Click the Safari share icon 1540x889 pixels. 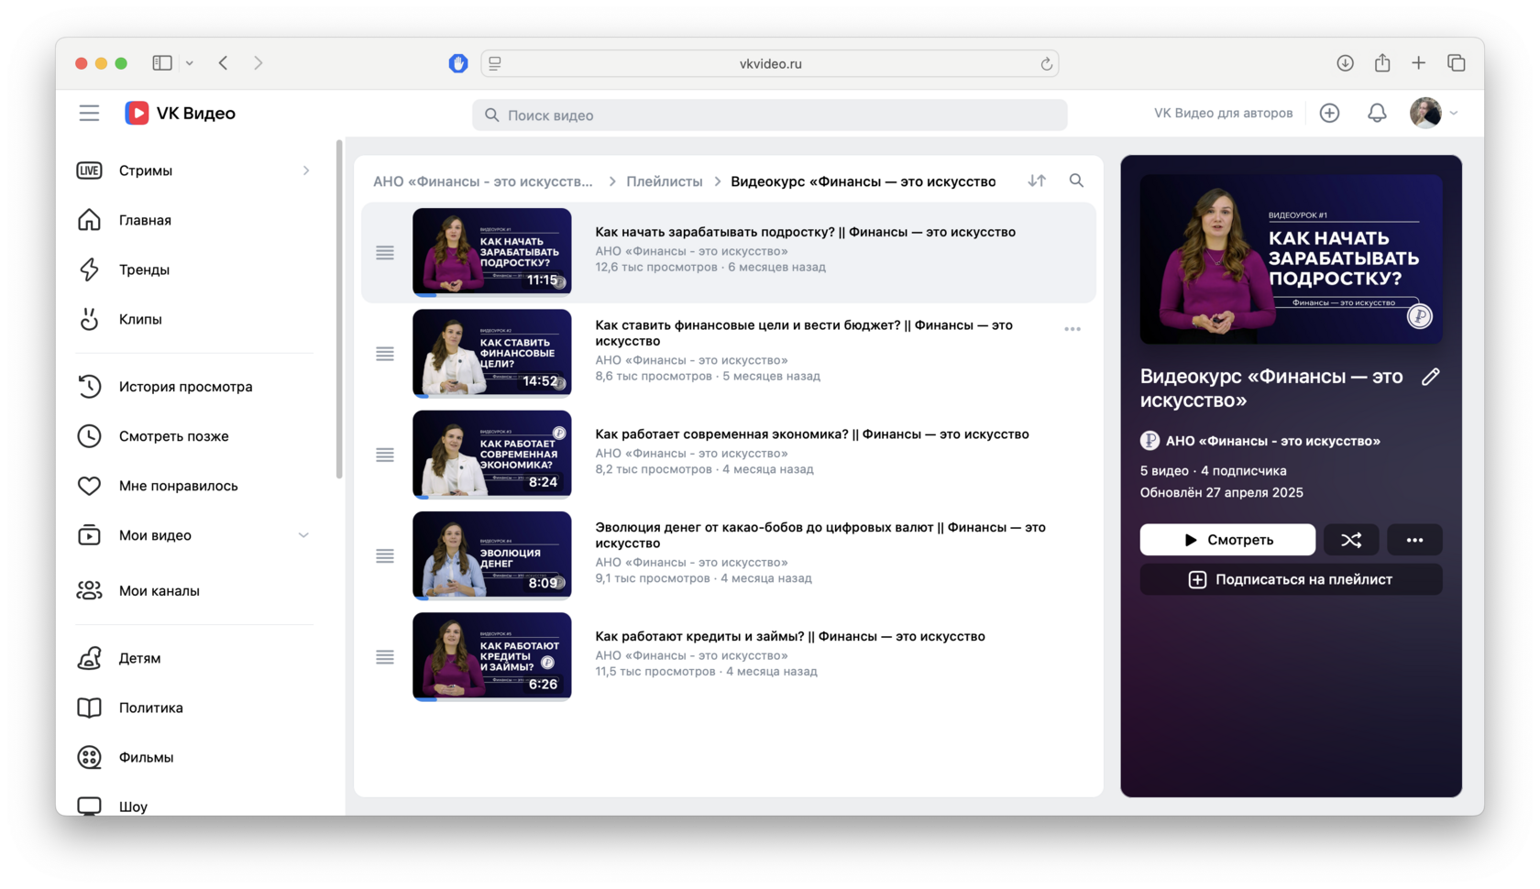(1382, 62)
